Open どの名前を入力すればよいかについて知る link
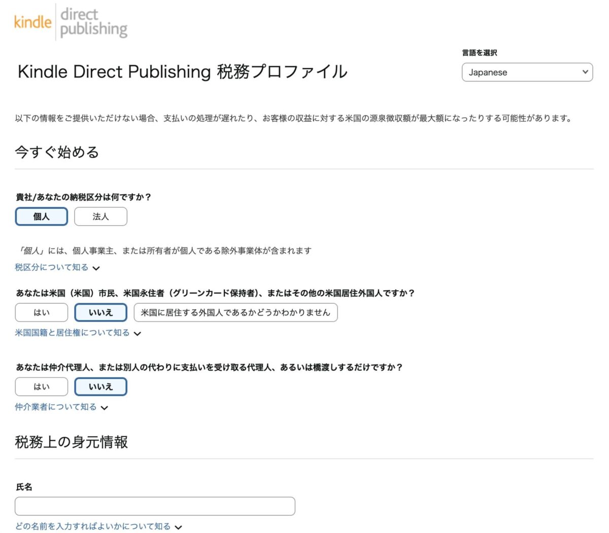 click(x=93, y=526)
